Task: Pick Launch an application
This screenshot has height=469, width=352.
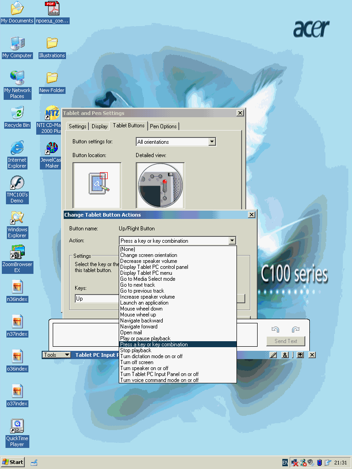Action: 177,303
